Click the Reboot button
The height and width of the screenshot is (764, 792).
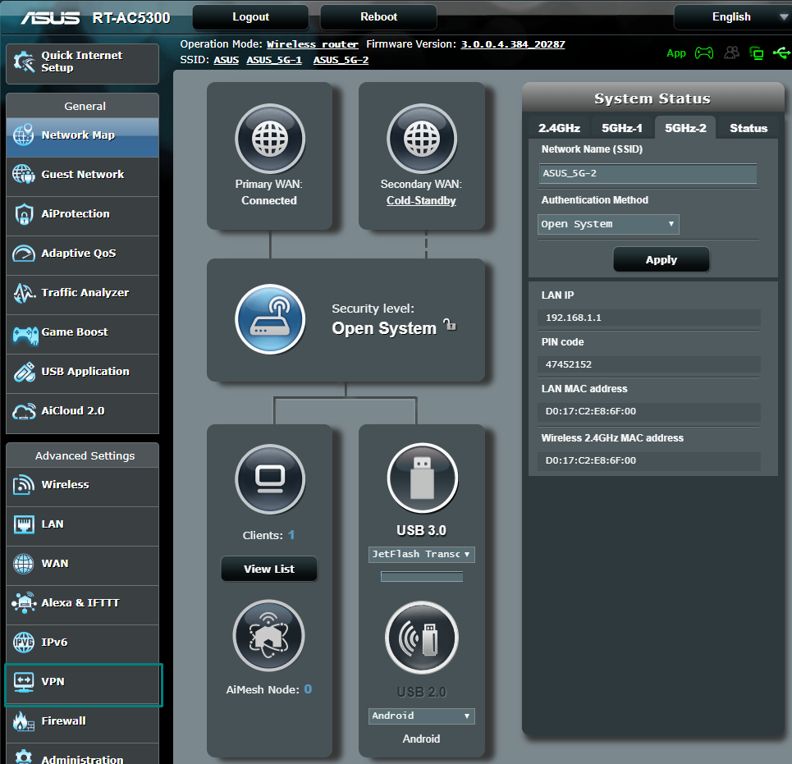click(x=378, y=17)
